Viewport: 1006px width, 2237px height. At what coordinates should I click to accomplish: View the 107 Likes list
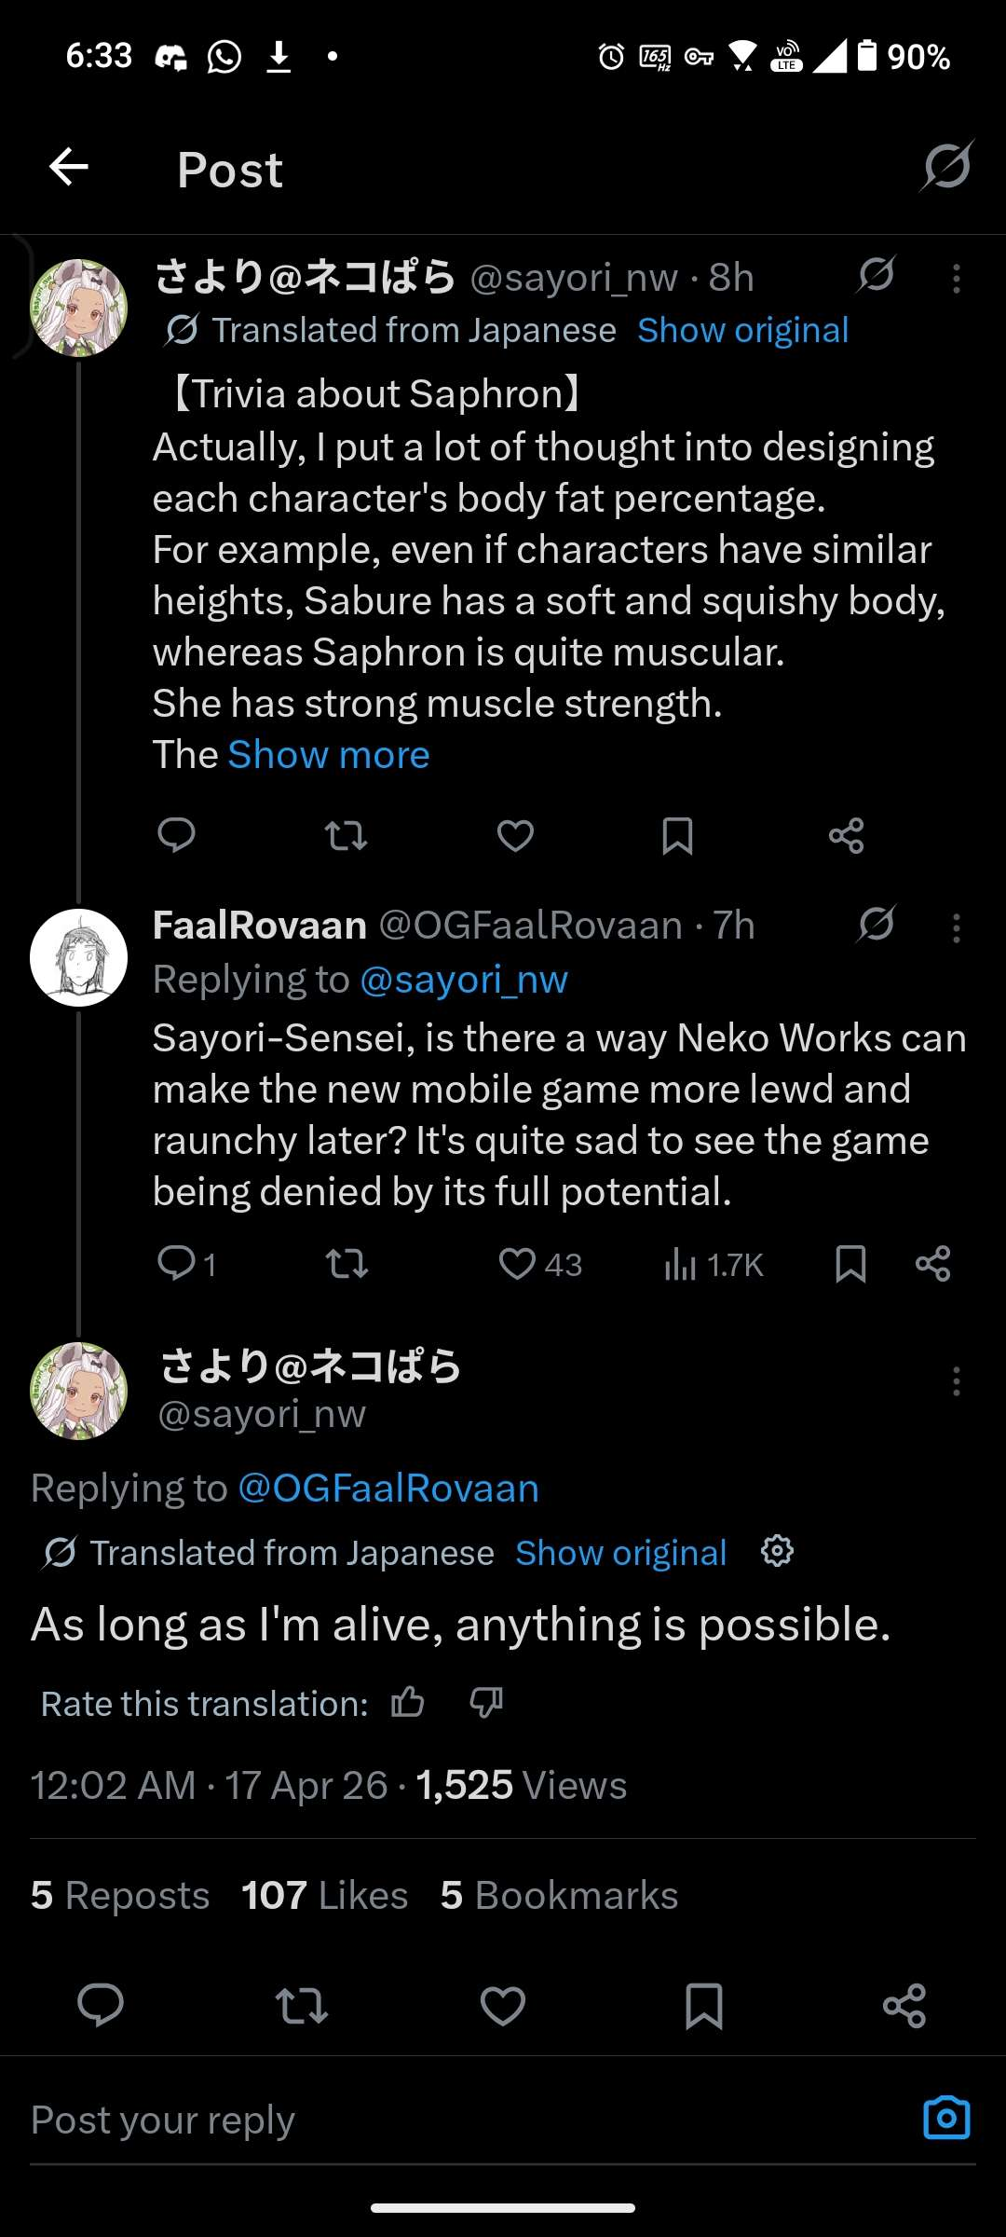coord(324,1896)
